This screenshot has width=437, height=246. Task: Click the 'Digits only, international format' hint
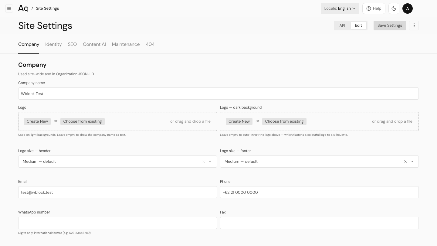point(55,233)
